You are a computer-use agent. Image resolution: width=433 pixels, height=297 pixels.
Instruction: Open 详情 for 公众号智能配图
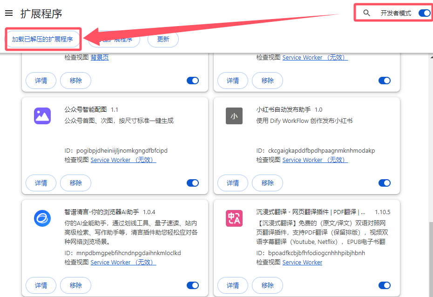tap(41, 183)
